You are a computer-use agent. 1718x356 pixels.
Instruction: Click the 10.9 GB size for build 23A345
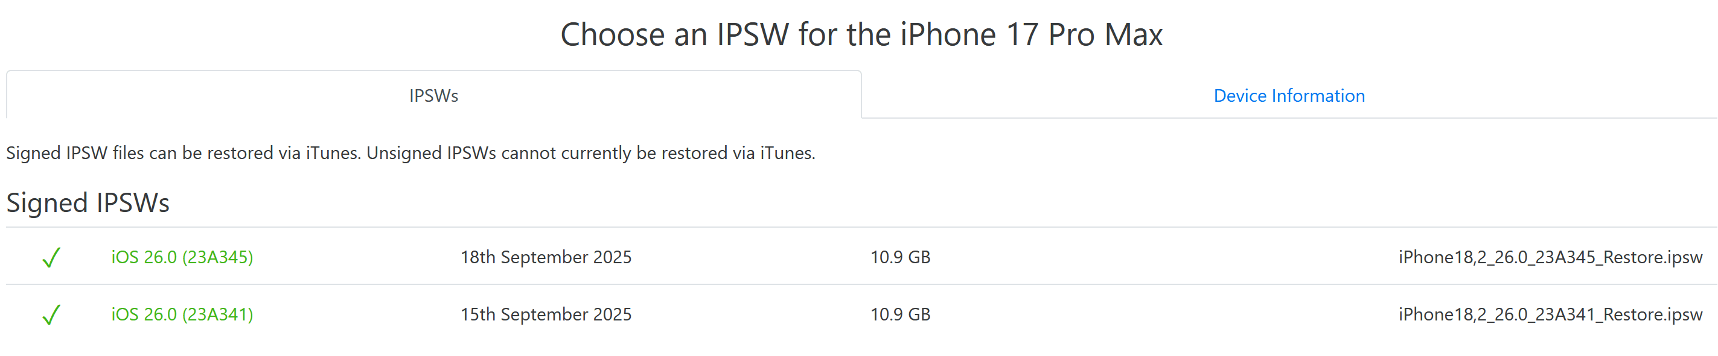[x=899, y=258]
